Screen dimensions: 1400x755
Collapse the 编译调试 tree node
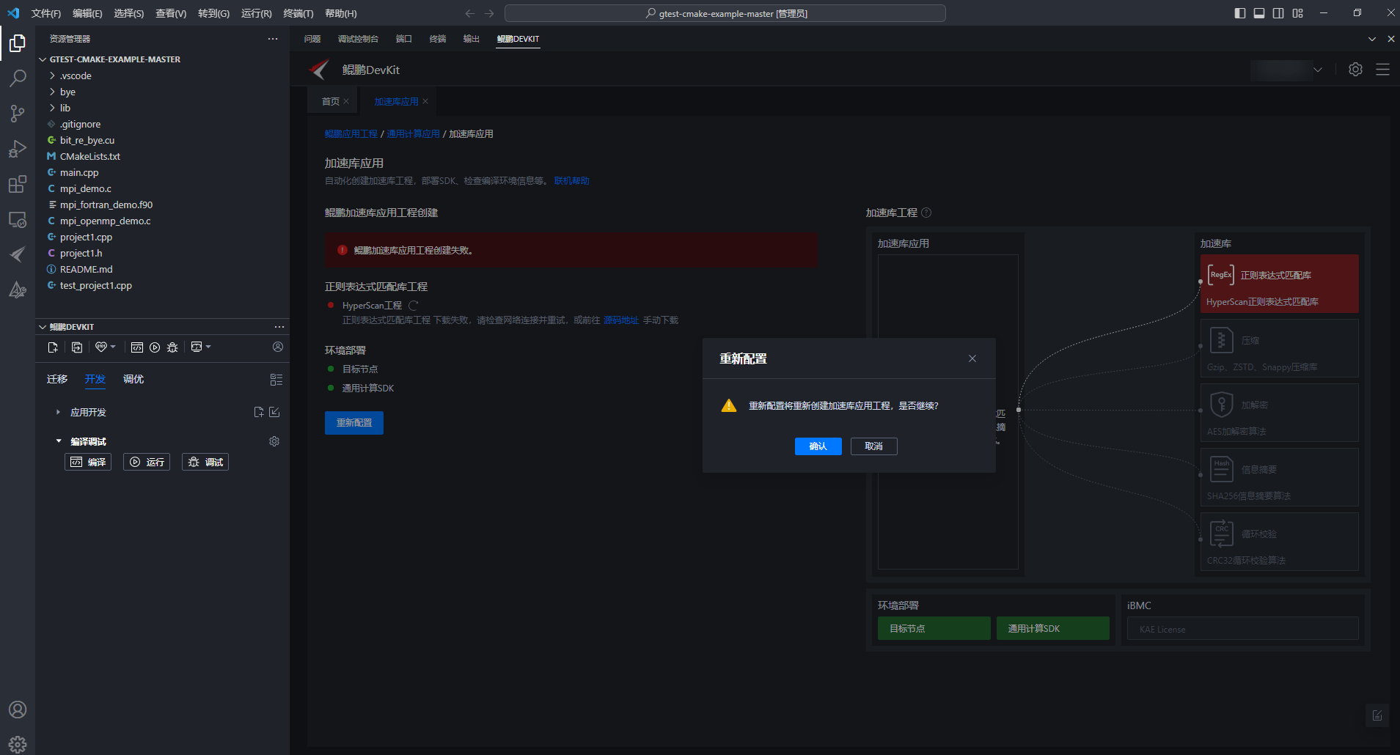click(x=59, y=441)
